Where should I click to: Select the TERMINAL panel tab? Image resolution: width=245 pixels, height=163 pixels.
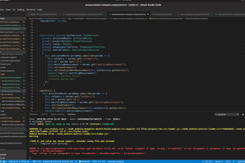71,114
